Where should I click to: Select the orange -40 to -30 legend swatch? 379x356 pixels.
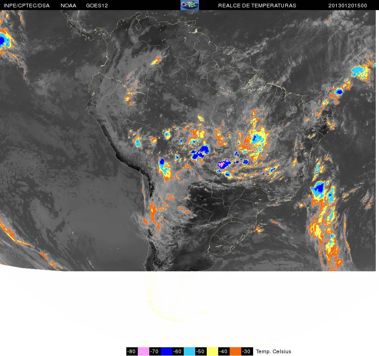(x=235, y=351)
